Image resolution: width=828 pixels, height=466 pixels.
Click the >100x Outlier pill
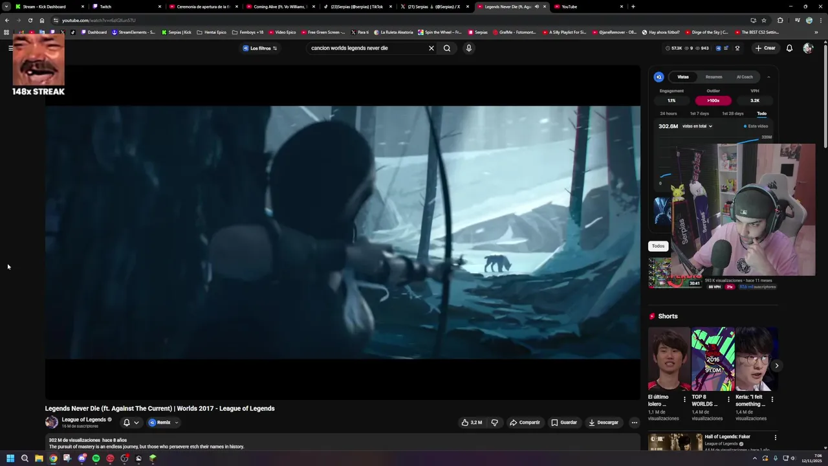713,100
